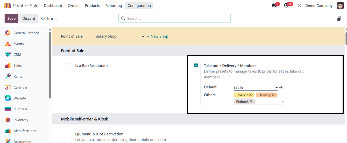Click the Save button
This screenshot has width=347, height=143.
11,18
